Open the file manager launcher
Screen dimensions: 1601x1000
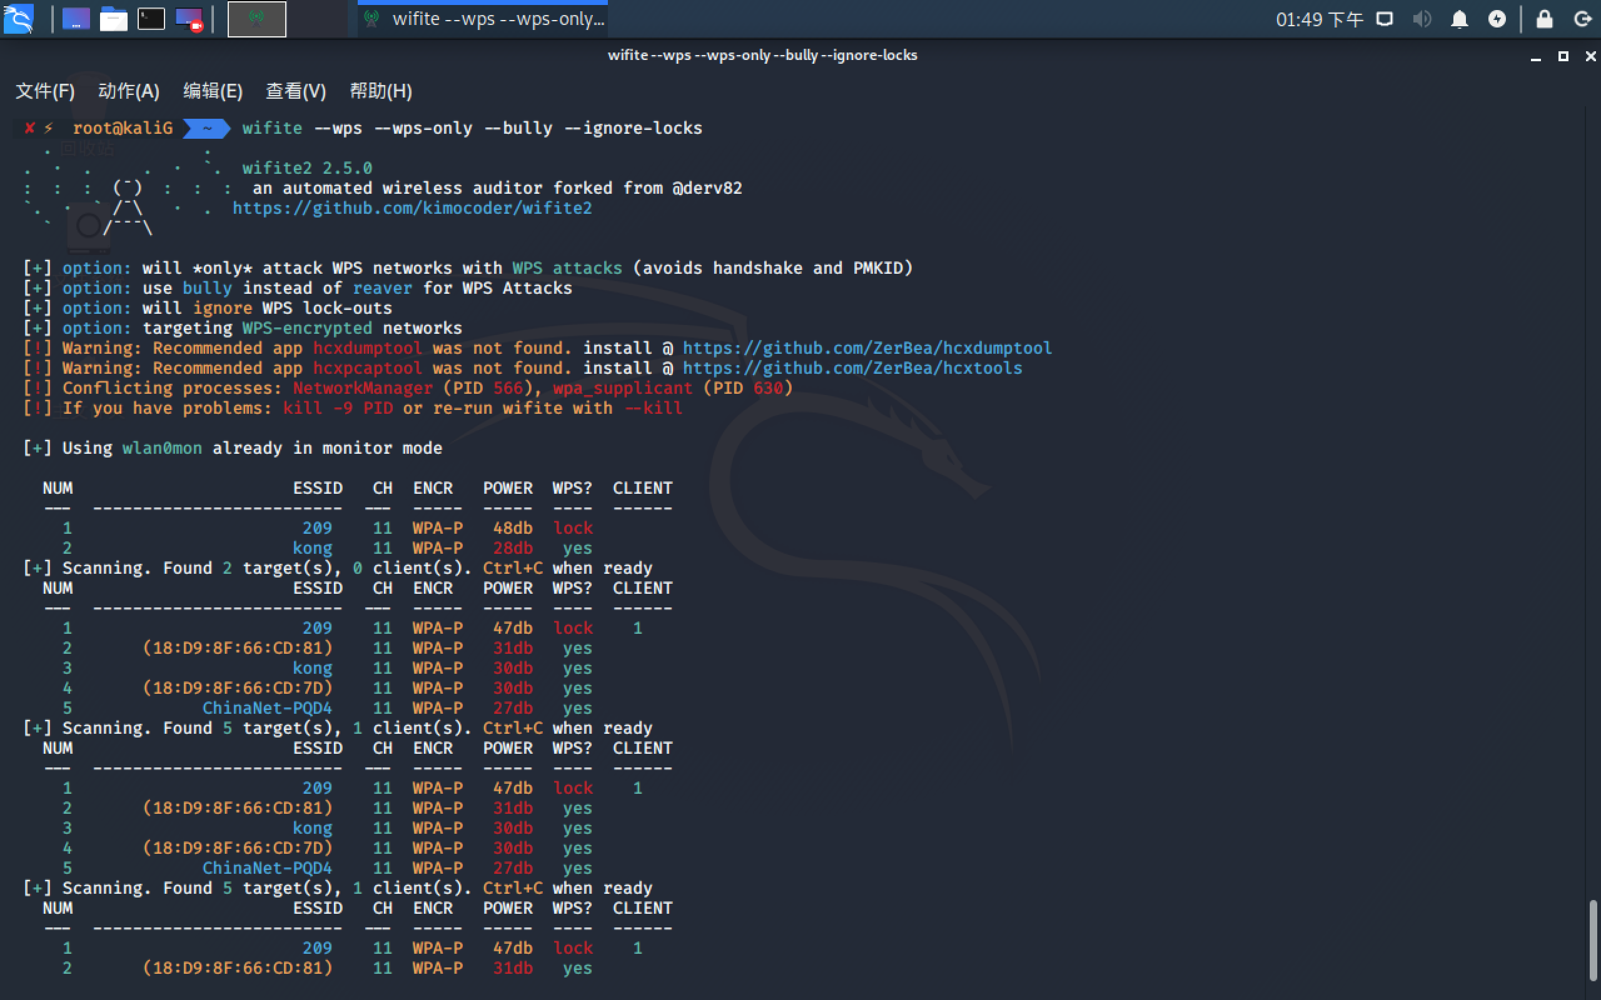pos(113,19)
